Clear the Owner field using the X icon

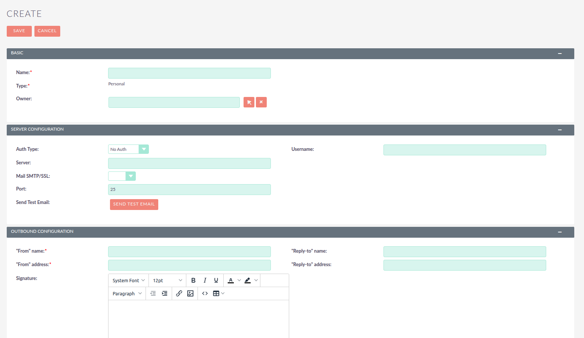[261, 102]
